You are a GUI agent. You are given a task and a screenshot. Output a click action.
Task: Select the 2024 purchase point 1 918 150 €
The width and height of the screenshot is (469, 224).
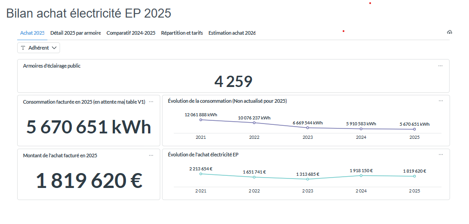361,175
